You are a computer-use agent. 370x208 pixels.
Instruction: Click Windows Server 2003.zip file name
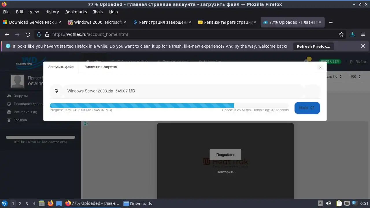point(90,91)
